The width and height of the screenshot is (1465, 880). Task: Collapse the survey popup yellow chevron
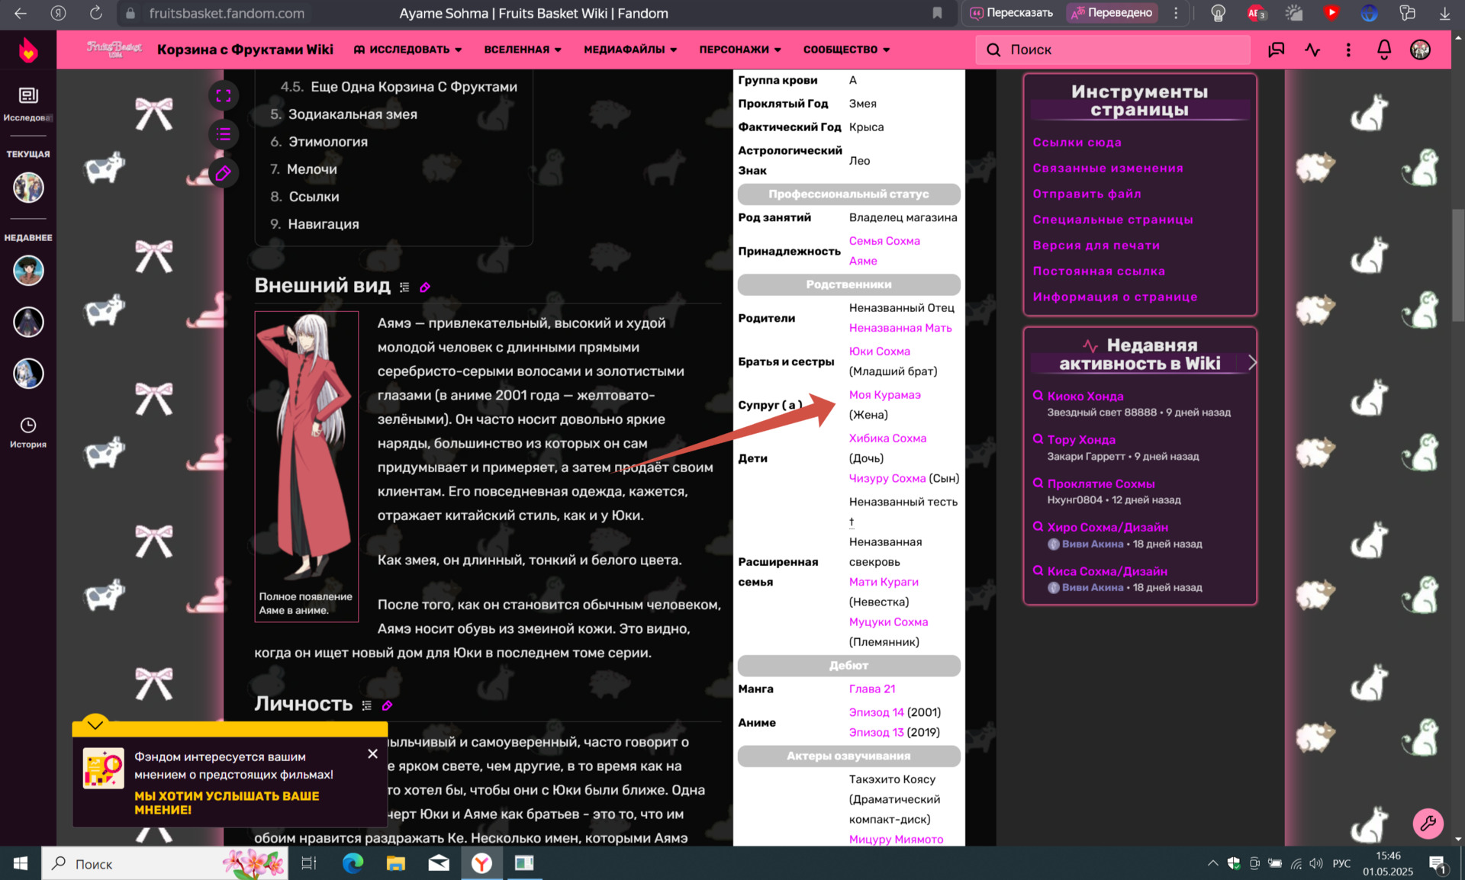(x=95, y=724)
